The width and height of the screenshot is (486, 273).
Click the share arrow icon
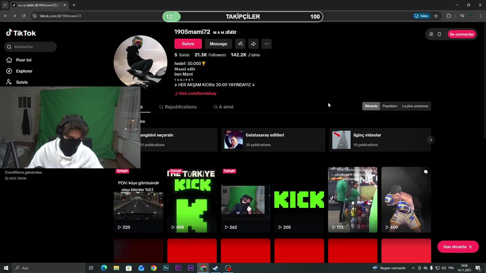point(253,44)
